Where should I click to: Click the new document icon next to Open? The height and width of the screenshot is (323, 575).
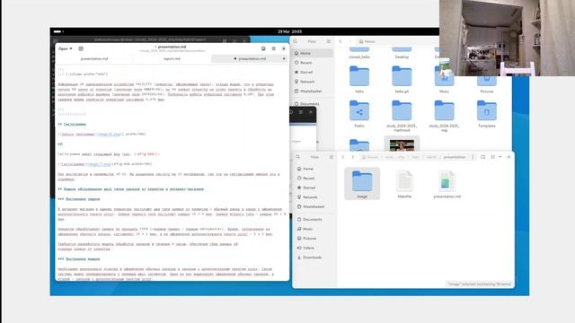pos(81,48)
